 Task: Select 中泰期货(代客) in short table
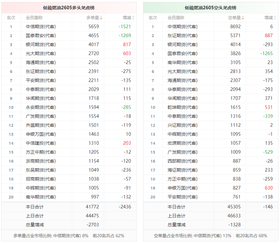point(182,116)
